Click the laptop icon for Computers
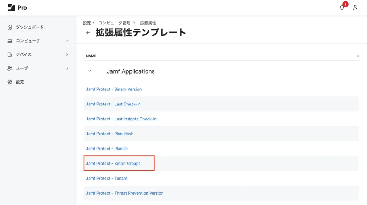The width and height of the screenshot is (367, 205). [x=10, y=41]
